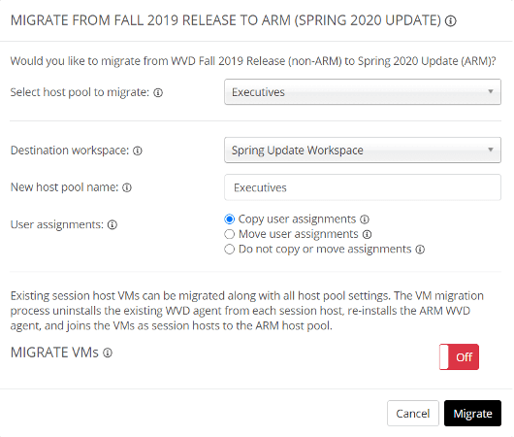
Task: Click info icon next to Destination workspace
Action: click(138, 151)
